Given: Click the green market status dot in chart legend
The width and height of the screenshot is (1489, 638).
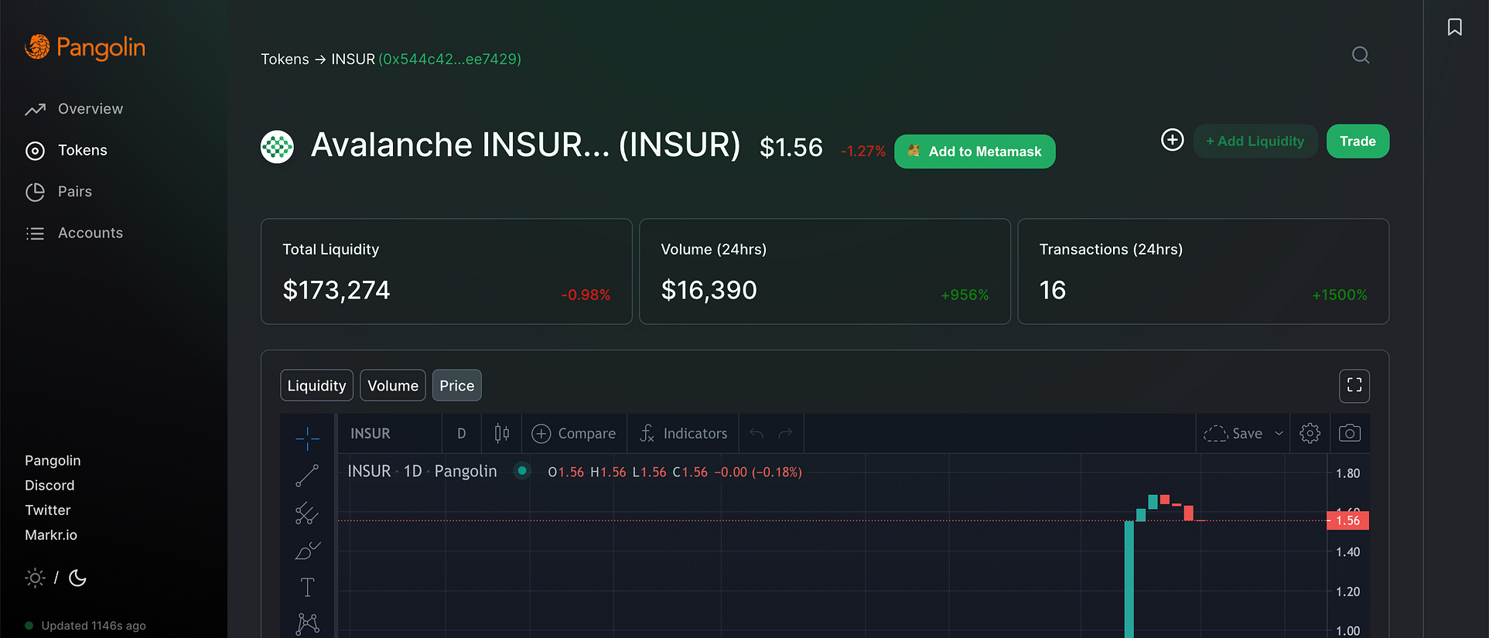Looking at the screenshot, I should [x=522, y=470].
